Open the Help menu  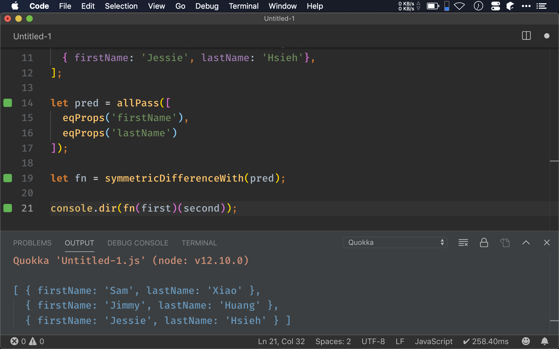pos(315,6)
